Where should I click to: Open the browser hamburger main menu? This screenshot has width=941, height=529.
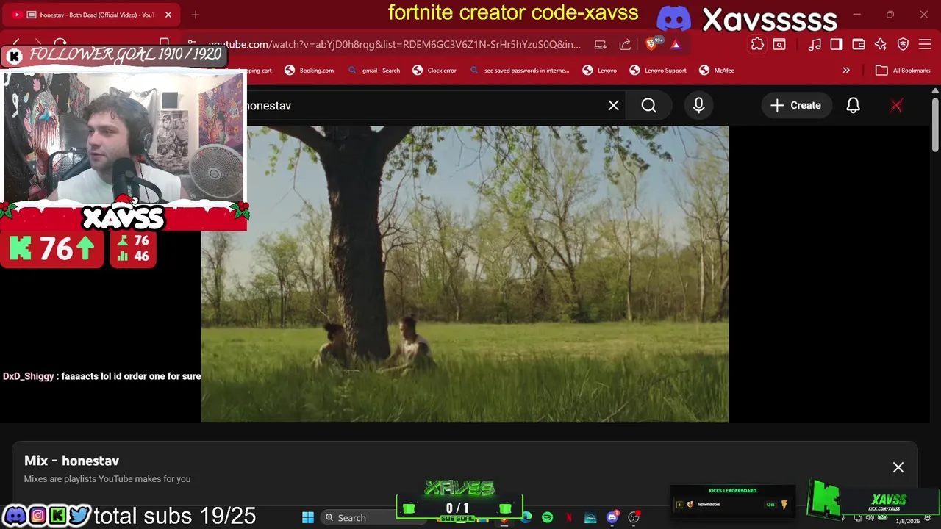[x=925, y=45]
